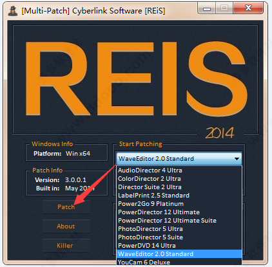Click the Patch button

tap(66, 207)
